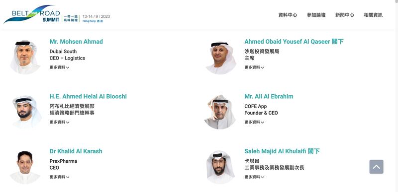Open the 相關資訊 menu
Image resolution: width=398 pixels, height=192 pixels.
pos(373,15)
